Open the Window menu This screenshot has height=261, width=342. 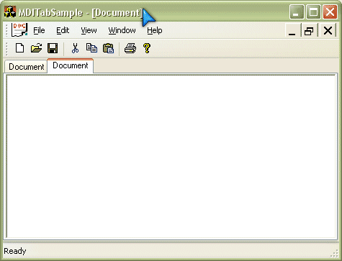pyautogui.click(x=122, y=30)
